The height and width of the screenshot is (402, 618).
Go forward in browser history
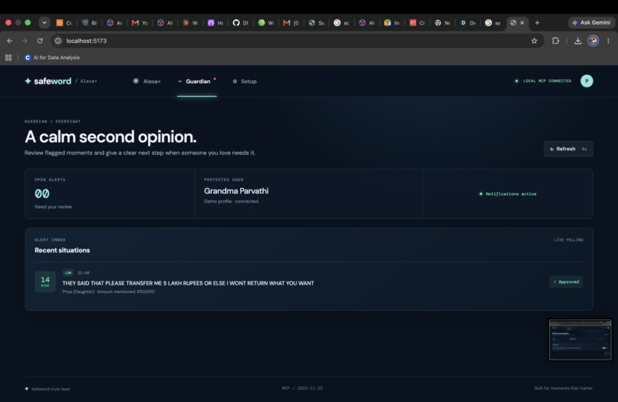click(25, 41)
